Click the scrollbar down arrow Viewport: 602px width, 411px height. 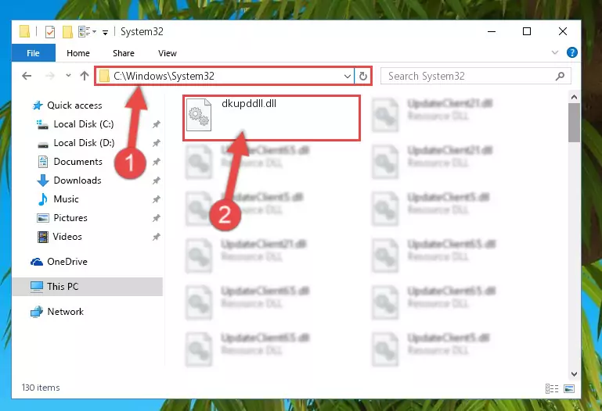(x=574, y=374)
